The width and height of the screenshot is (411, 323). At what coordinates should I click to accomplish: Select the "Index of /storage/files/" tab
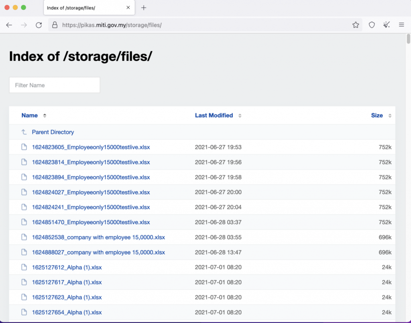[x=84, y=8]
